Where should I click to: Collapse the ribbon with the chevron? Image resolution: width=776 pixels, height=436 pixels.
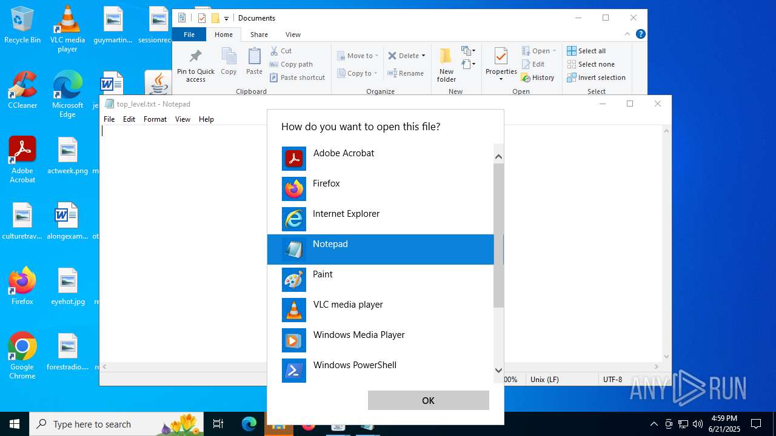627,35
